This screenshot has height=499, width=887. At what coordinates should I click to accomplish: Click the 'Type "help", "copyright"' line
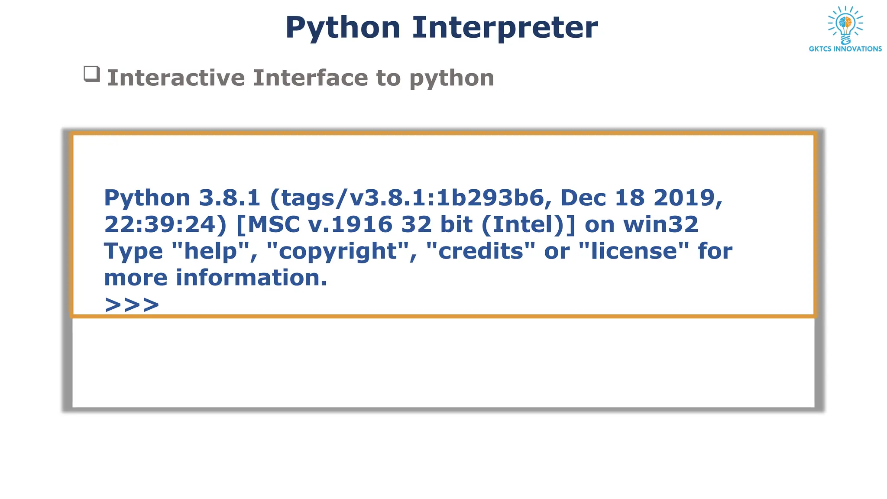tap(418, 252)
